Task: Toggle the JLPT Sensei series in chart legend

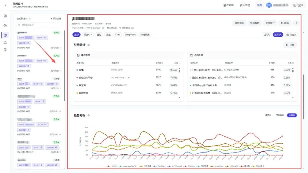Action: click(x=174, y=166)
